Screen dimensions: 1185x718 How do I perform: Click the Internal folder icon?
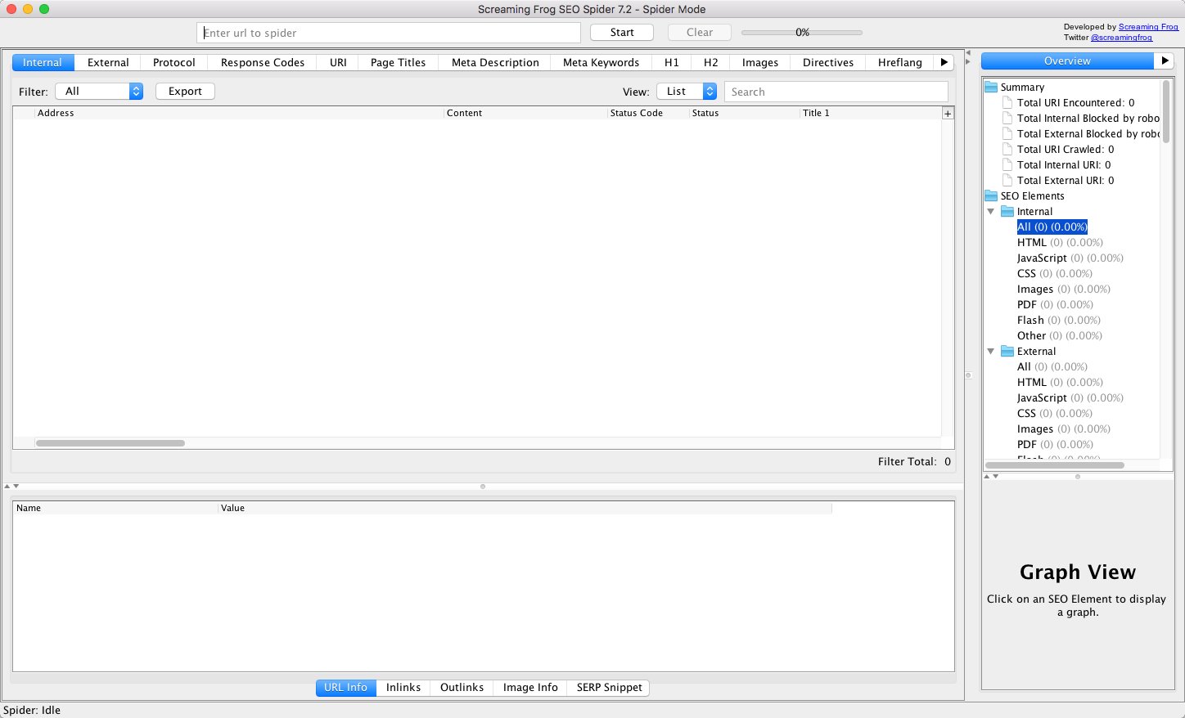tap(1007, 212)
